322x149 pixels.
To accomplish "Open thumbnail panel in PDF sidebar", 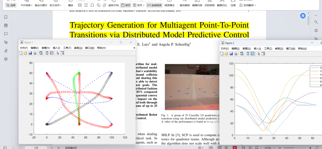I will click(6, 25).
